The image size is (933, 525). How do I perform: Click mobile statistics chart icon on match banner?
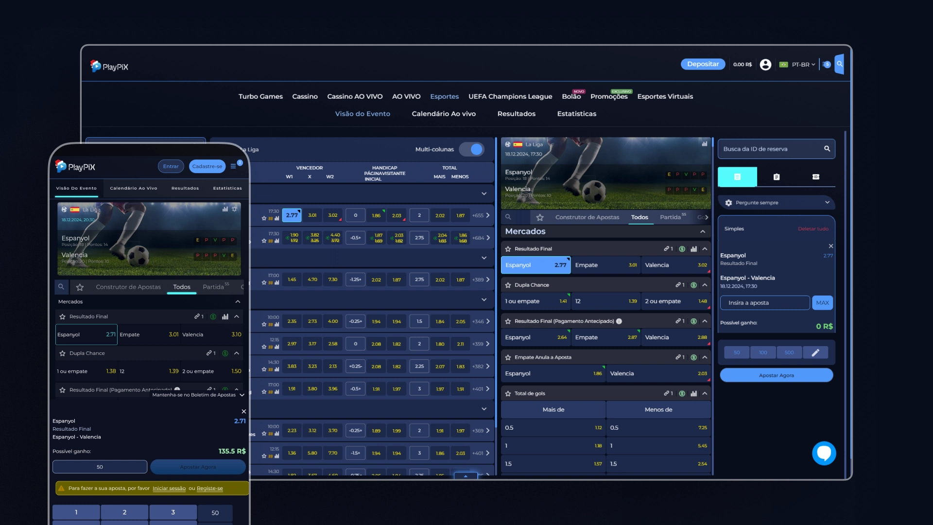[225, 209]
